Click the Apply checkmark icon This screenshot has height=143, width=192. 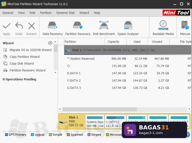[7, 26]
